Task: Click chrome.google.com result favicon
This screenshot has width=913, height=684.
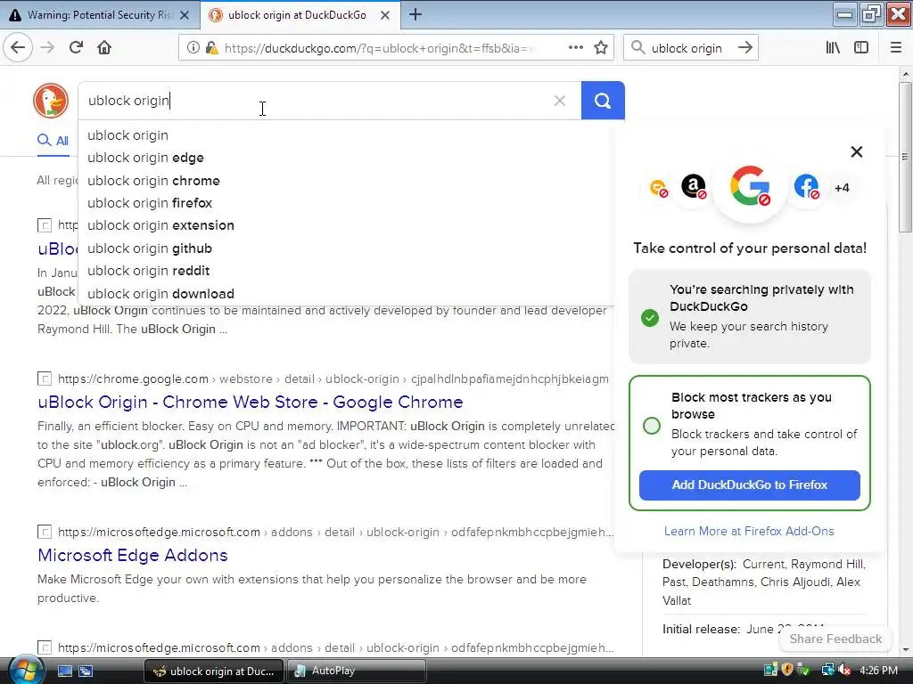Action: 45,379
